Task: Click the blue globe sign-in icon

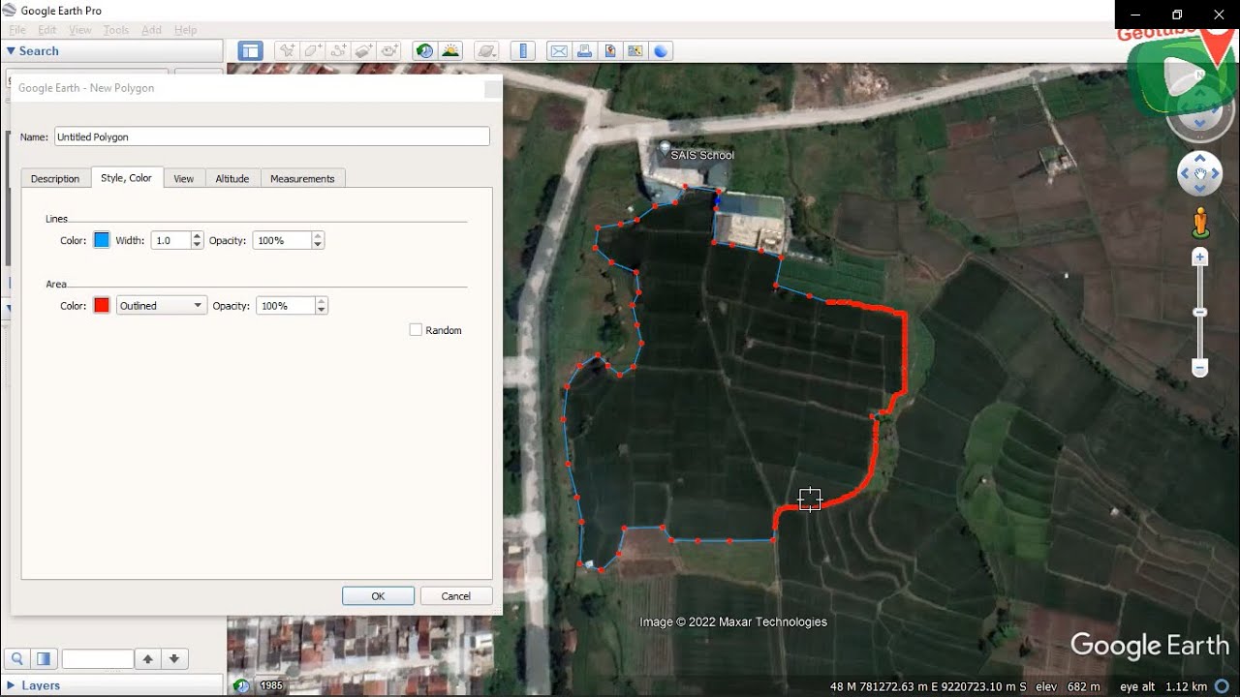Action: [661, 51]
